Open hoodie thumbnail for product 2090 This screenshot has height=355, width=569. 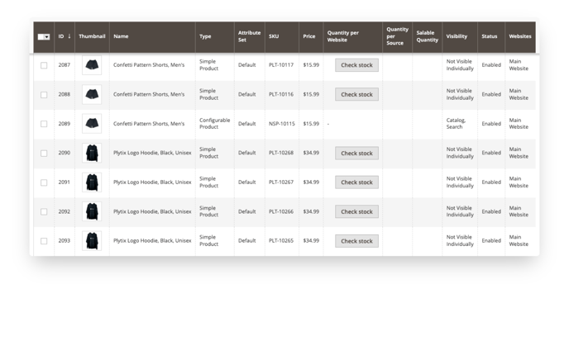pyautogui.click(x=92, y=153)
